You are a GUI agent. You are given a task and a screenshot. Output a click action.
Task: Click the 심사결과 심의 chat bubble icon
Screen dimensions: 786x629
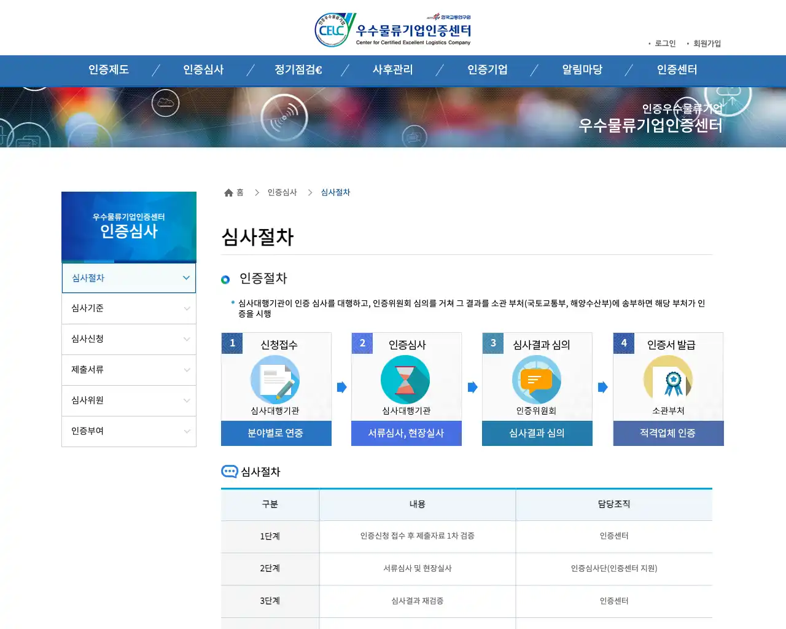point(536,380)
